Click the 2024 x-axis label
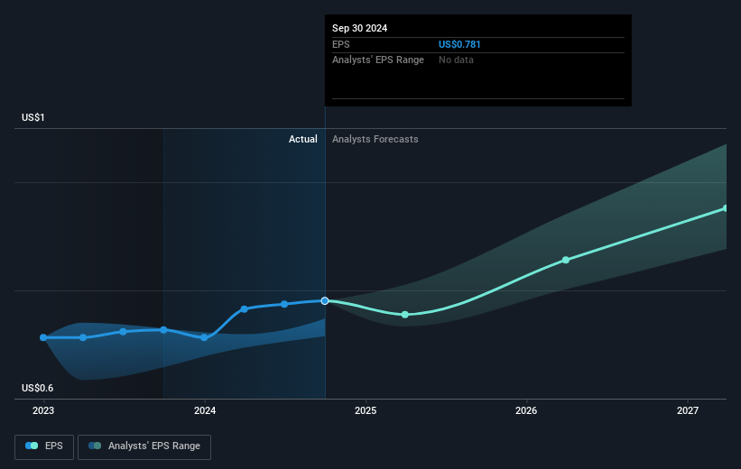741x469 pixels. click(x=205, y=410)
